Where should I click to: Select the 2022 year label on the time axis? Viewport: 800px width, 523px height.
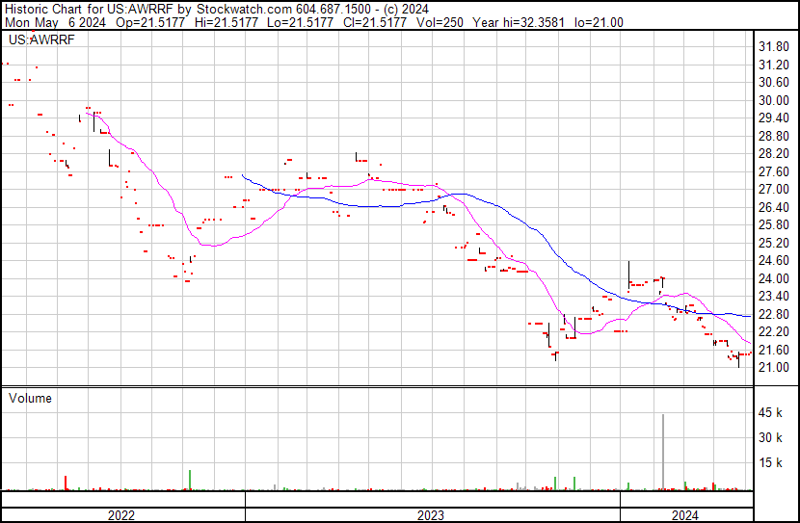(120, 515)
